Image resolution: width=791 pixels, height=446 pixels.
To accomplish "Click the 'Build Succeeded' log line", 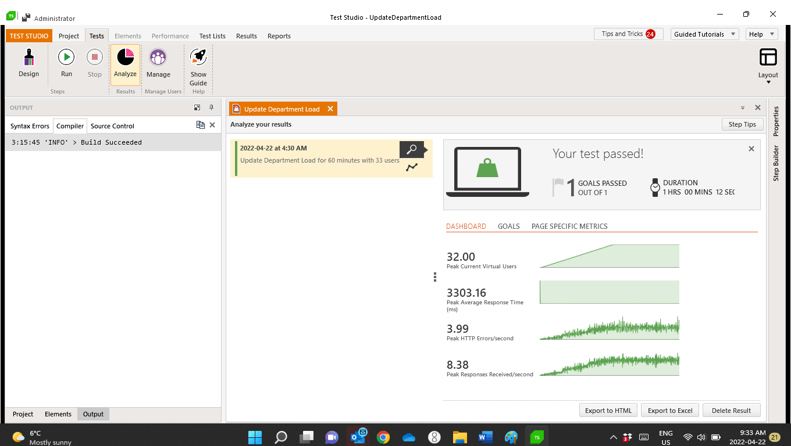I will tap(113, 142).
